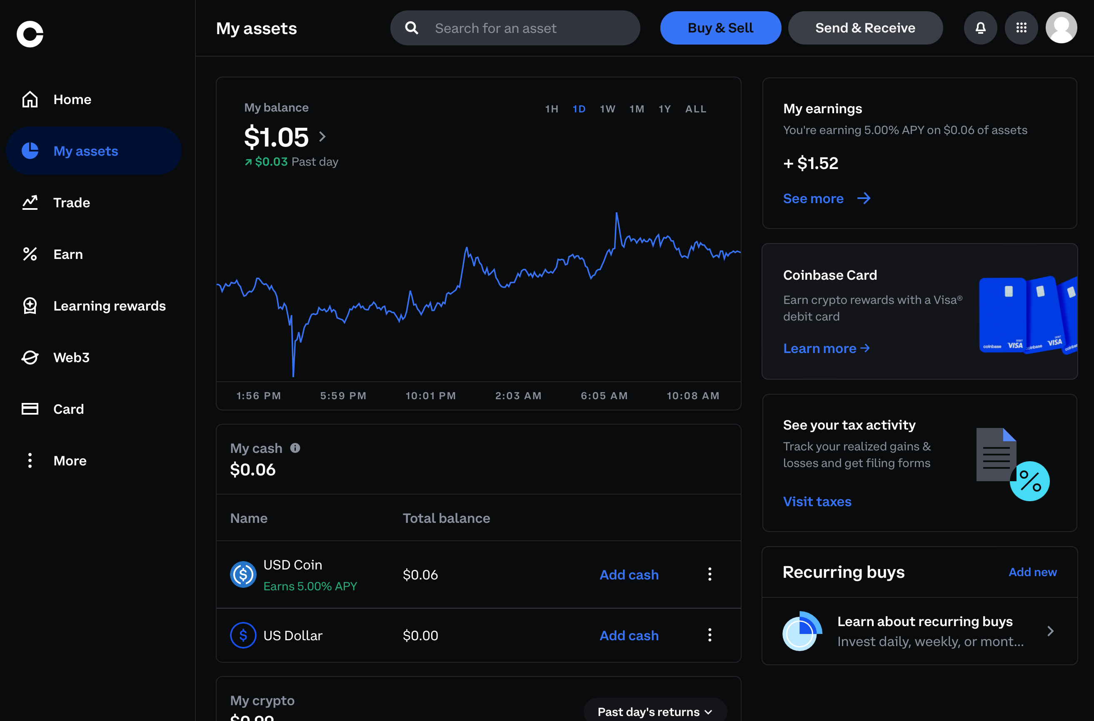
Task: Select My assets in the sidebar
Action: pyautogui.click(x=94, y=151)
